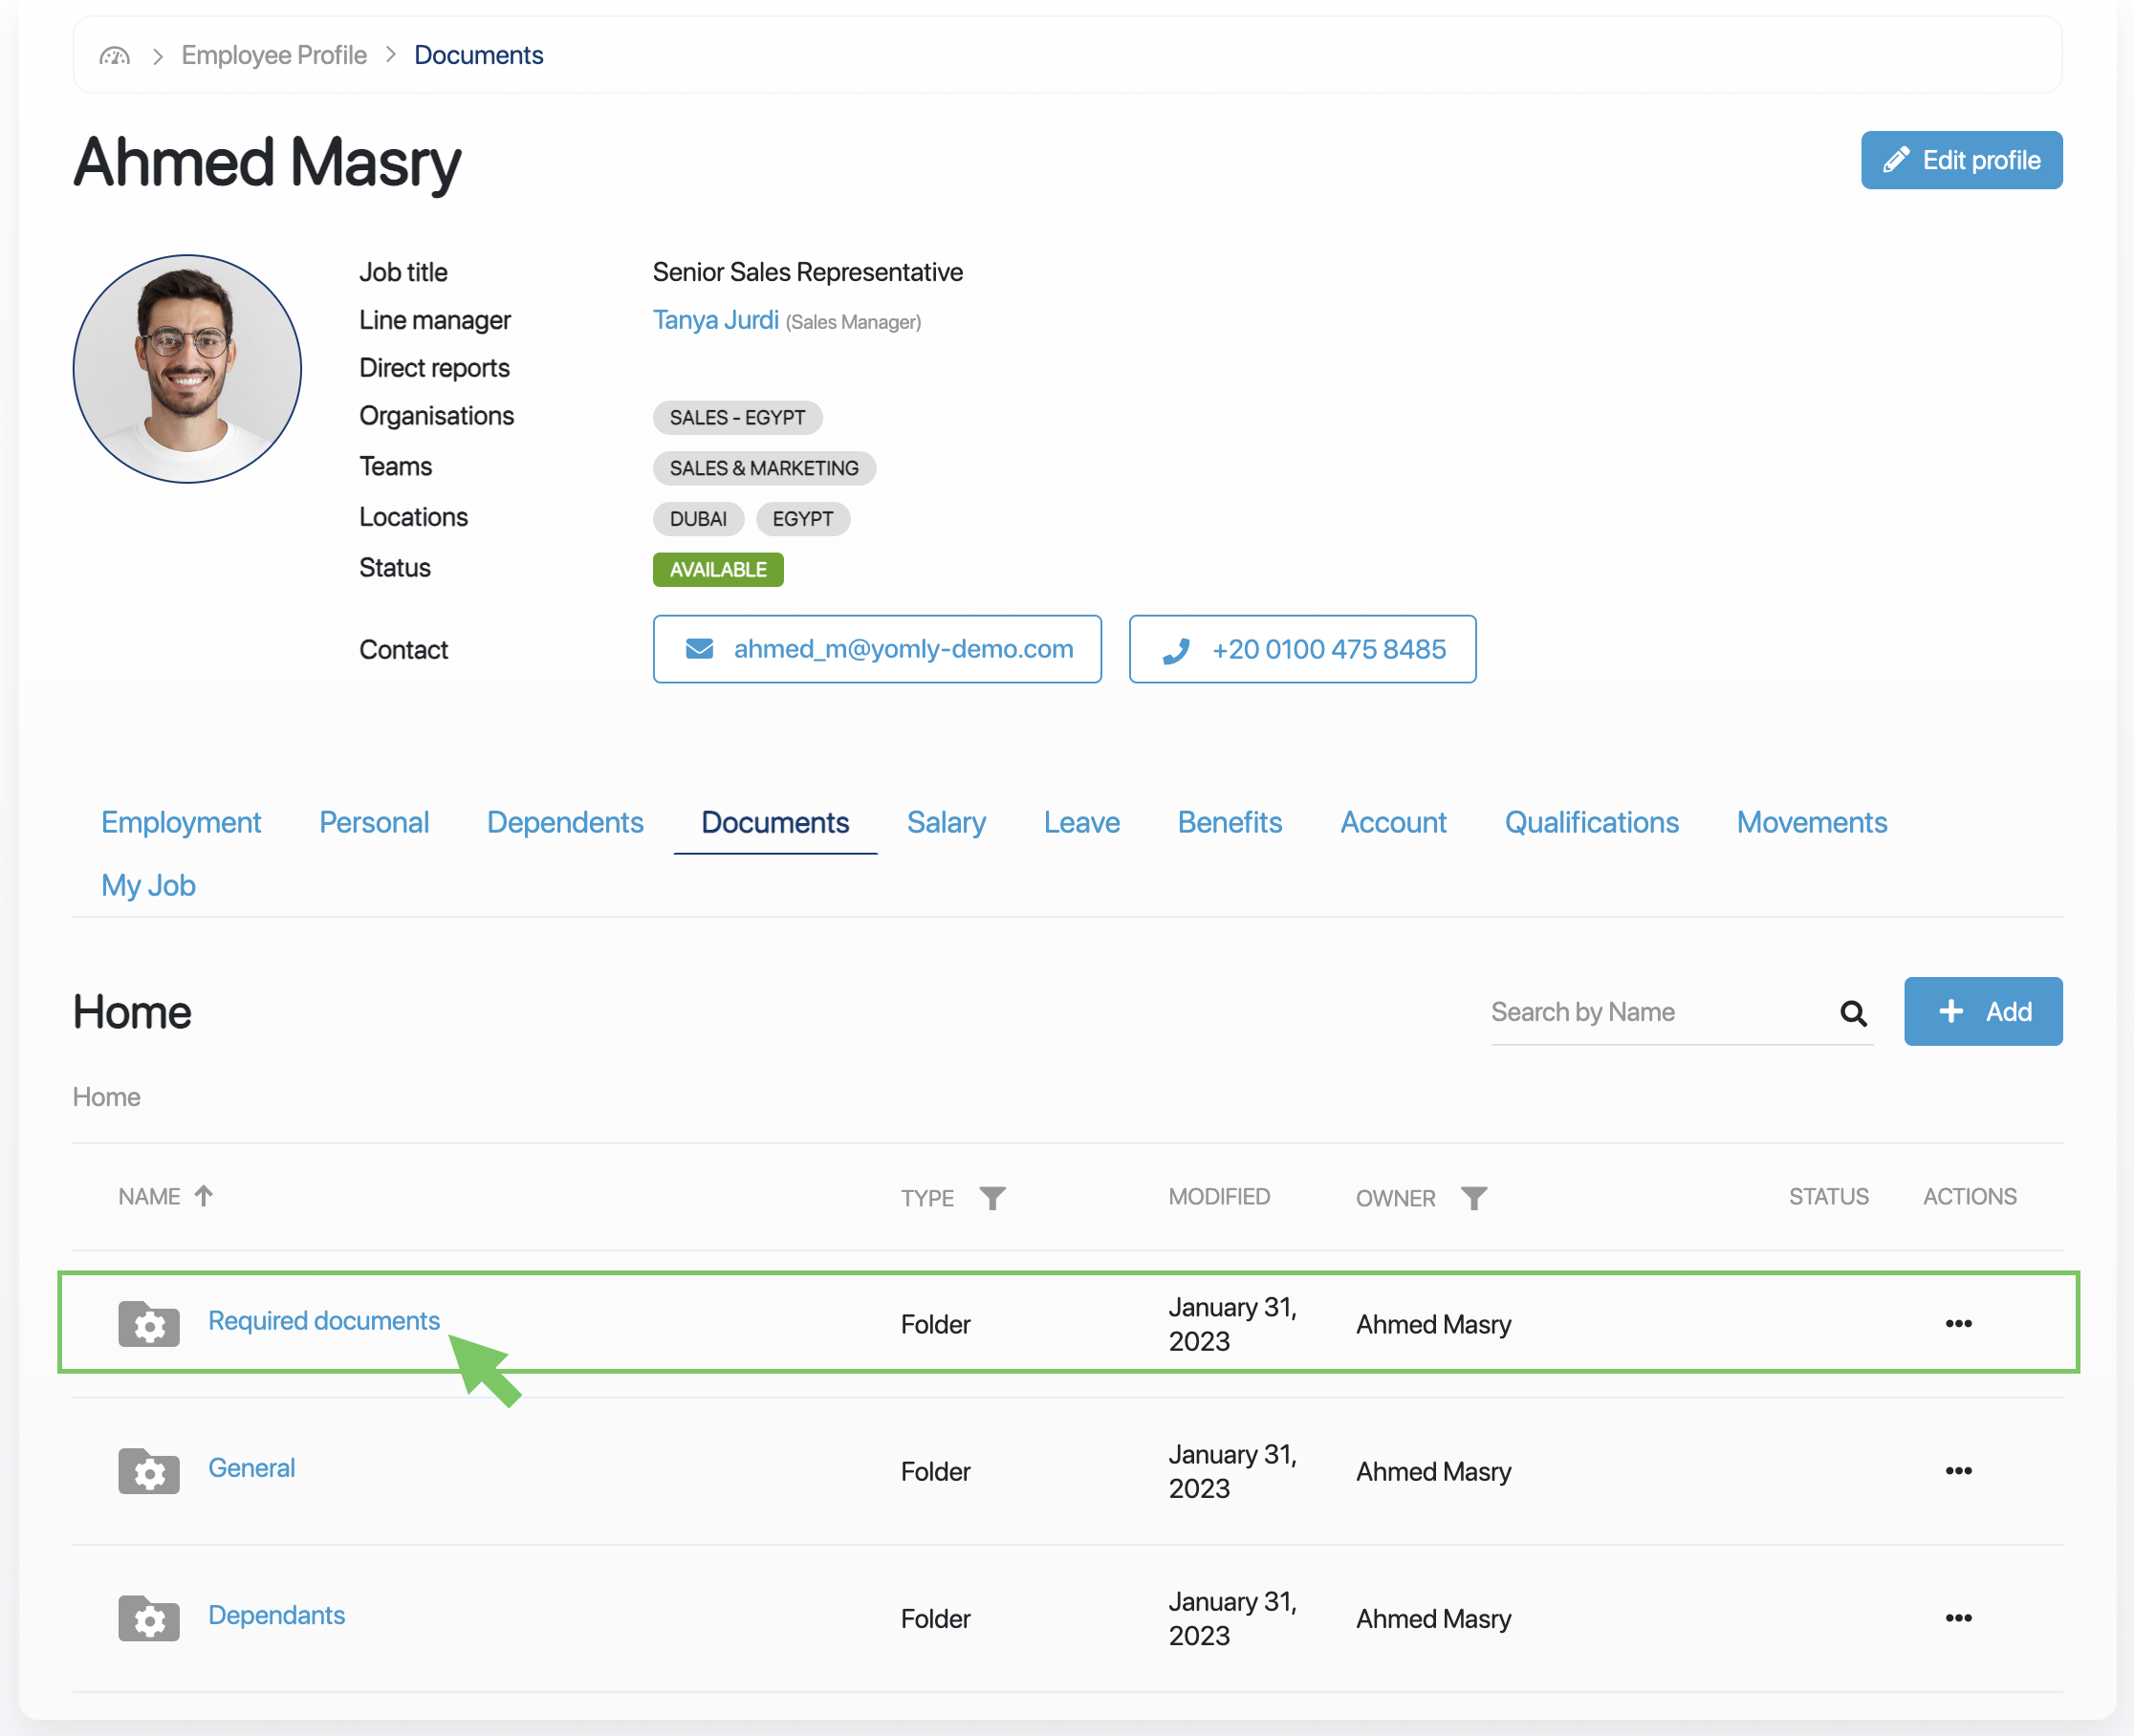Open Tanya Jurdi line manager link
Image resolution: width=2134 pixels, height=1736 pixels.
(x=715, y=320)
